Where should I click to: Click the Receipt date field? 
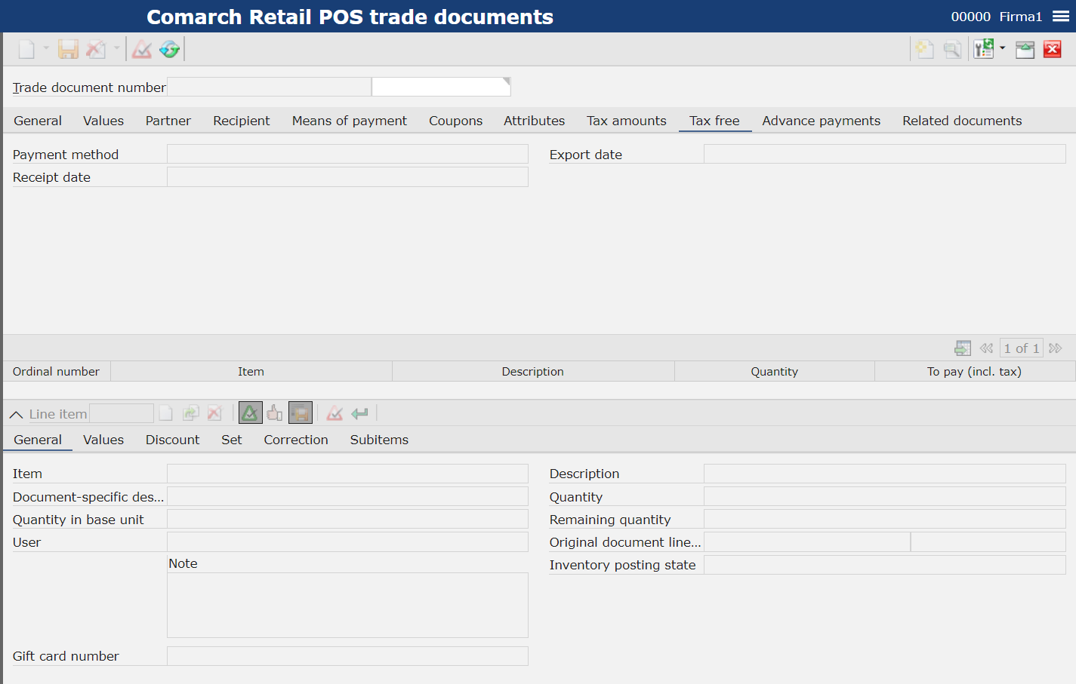(x=347, y=176)
